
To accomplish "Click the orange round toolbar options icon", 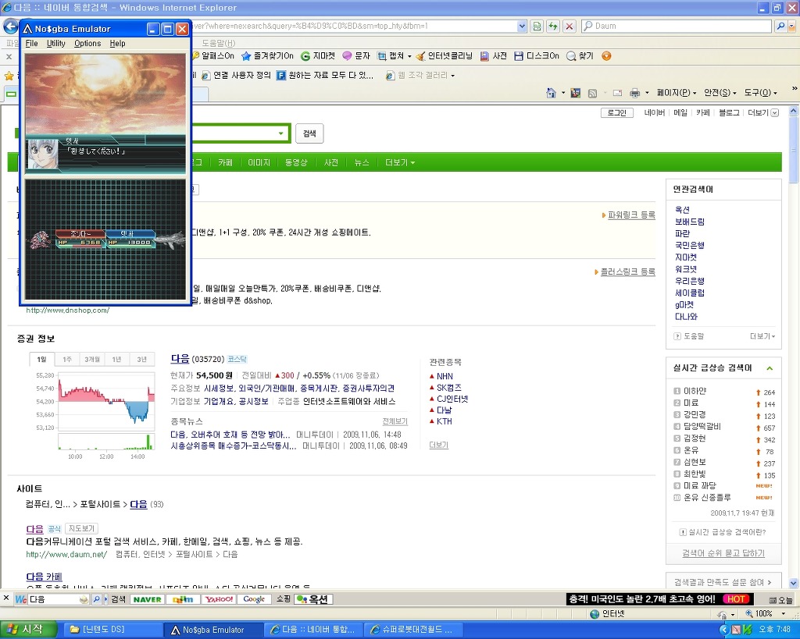I will [x=606, y=56].
